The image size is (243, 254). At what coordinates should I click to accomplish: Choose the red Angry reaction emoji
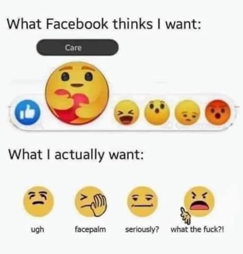[x=218, y=112]
